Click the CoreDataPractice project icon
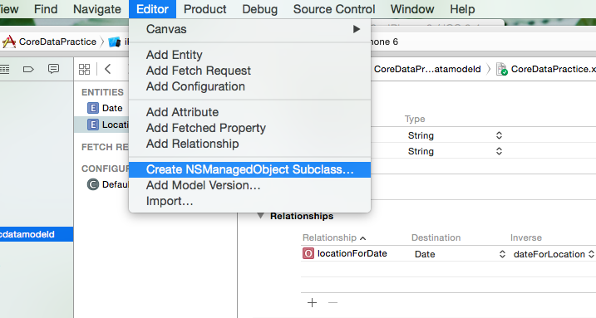Screen dimensions: 596x318 click(x=9, y=42)
